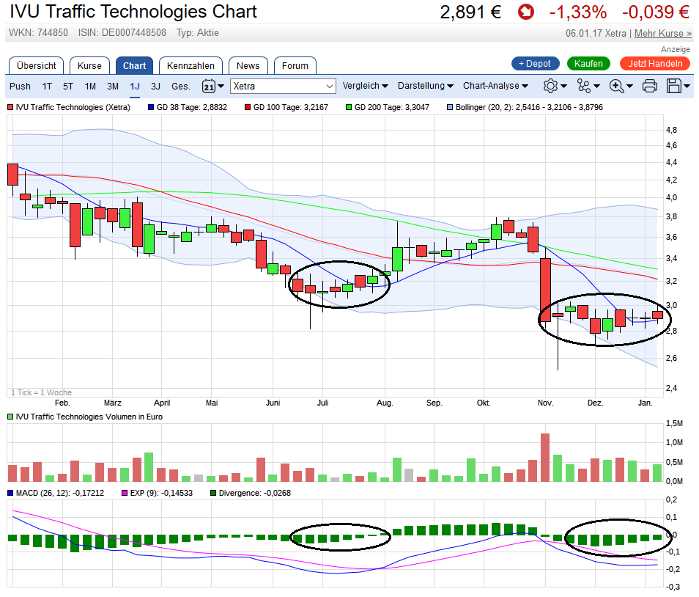Click the green GD 200 Tage legend swatch
699x597 pixels.
pos(349,107)
